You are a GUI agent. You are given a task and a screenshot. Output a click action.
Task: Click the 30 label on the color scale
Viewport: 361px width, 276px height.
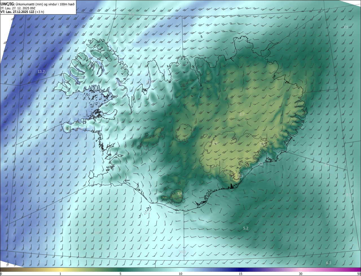pyautogui.click(x=301, y=274)
